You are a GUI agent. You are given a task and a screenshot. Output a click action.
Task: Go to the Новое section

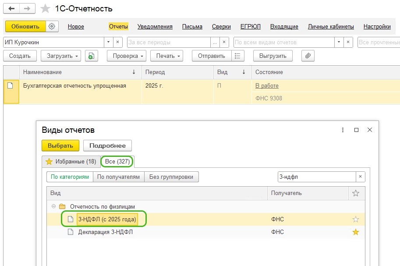[76, 27]
